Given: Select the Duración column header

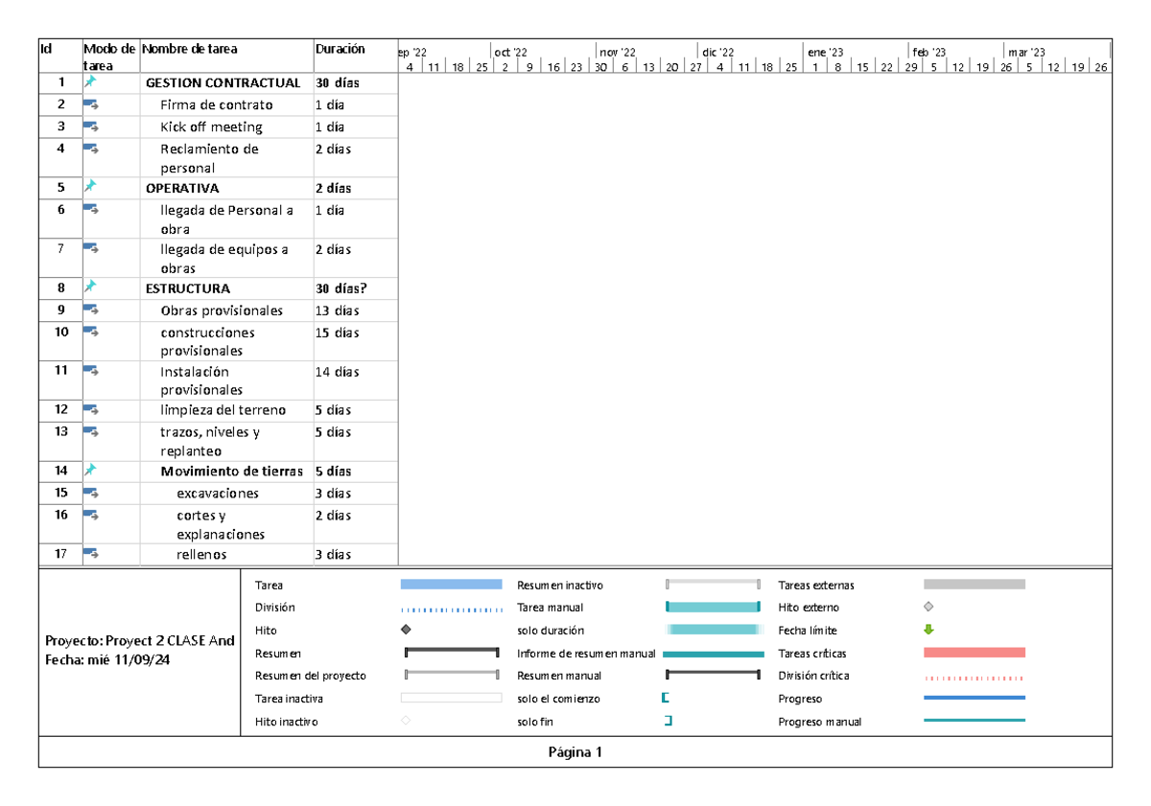Looking at the screenshot, I should click(x=341, y=49).
